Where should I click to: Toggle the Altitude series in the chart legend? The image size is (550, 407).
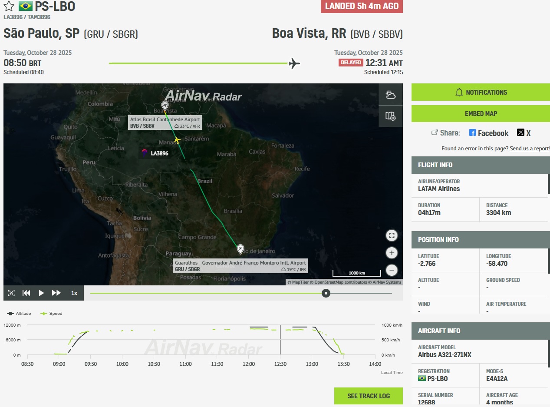[x=20, y=313]
